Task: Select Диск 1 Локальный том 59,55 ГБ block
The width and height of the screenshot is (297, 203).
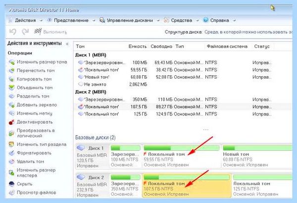Action: pyautogui.click(x=182, y=156)
